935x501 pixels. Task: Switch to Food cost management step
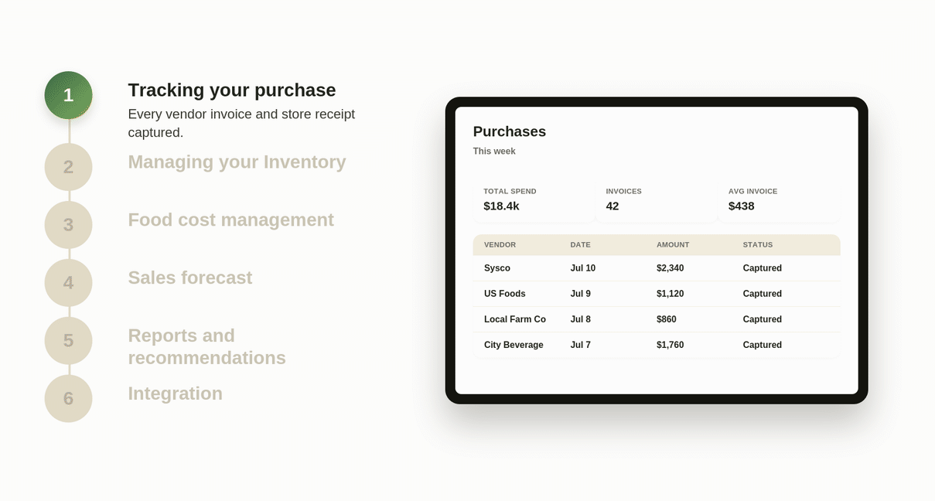coord(230,220)
